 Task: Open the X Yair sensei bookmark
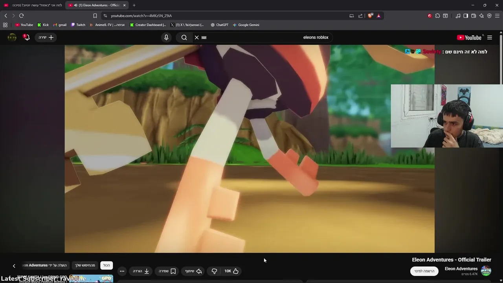[187, 25]
